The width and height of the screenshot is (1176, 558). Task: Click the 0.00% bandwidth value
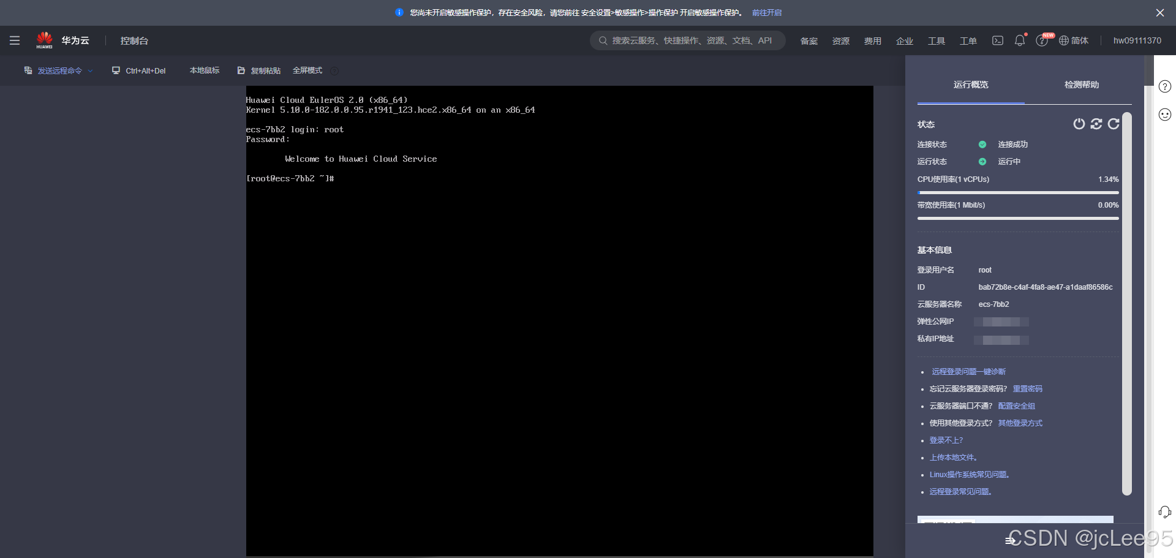point(1109,205)
